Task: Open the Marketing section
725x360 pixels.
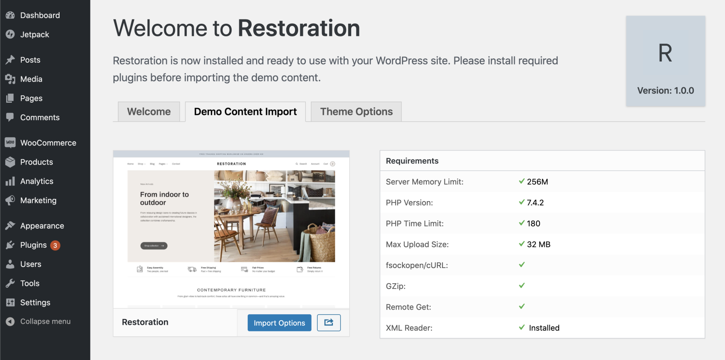Action: tap(38, 200)
